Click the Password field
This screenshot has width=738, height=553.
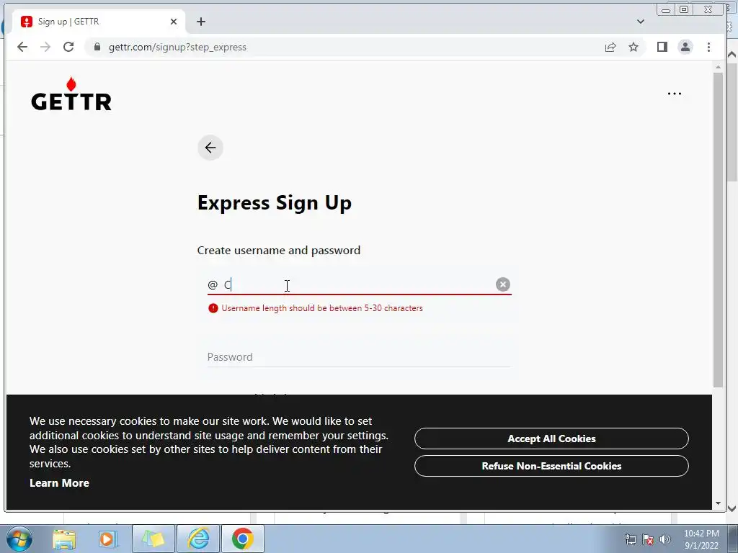coord(359,357)
